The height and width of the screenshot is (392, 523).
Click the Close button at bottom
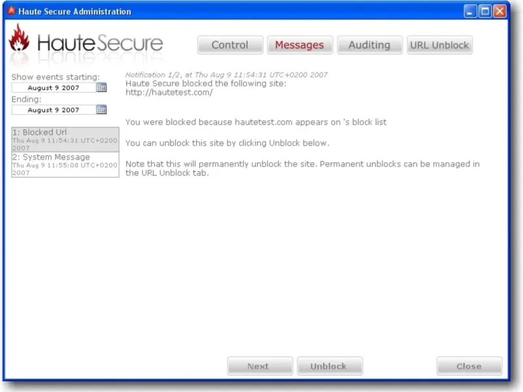(x=469, y=366)
